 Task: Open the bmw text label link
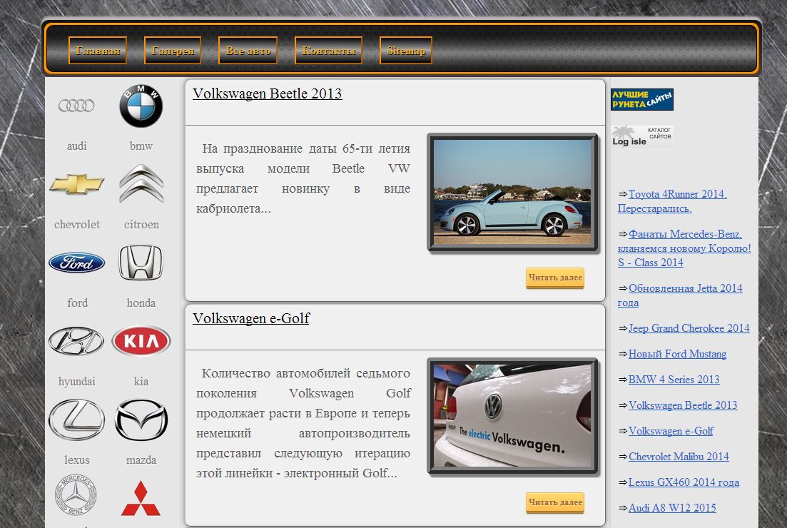pyautogui.click(x=141, y=146)
